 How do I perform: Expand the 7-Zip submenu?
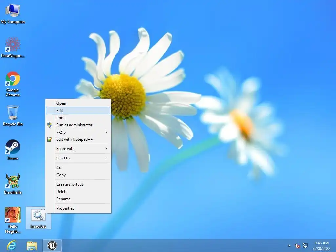click(x=78, y=132)
